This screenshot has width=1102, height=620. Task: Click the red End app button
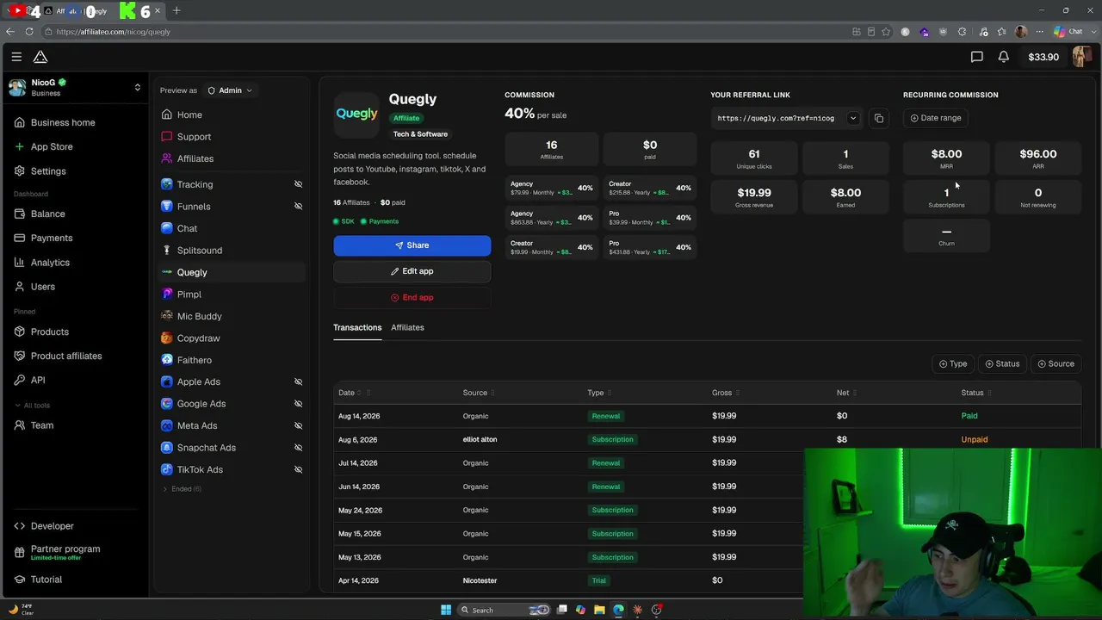point(412,297)
